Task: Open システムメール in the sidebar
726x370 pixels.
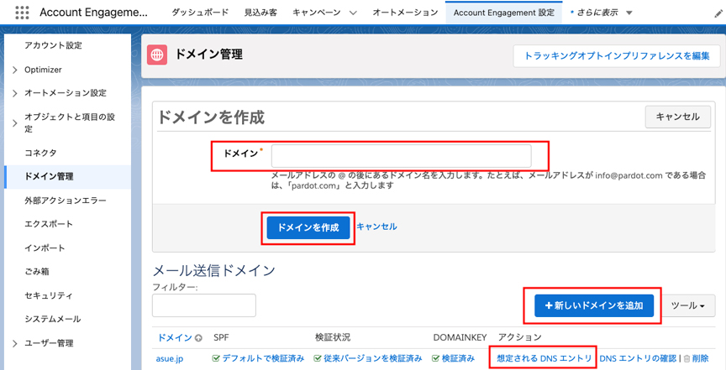Action: [x=53, y=319]
